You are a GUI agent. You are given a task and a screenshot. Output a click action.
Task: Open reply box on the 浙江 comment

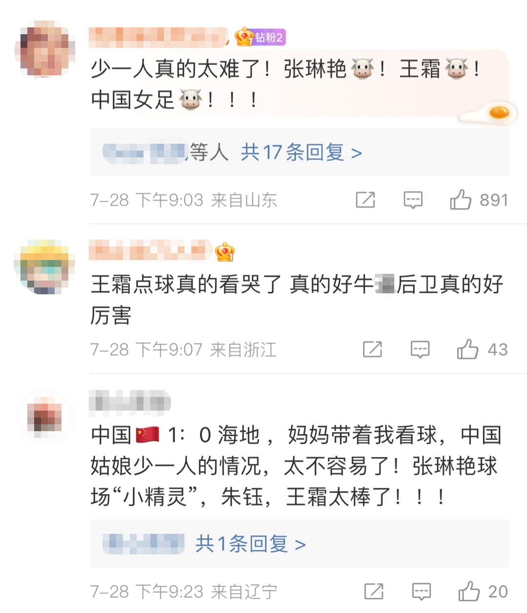pyautogui.click(x=420, y=350)
